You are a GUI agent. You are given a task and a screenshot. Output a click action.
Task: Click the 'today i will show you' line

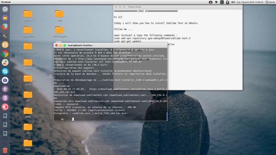(156, 23)
